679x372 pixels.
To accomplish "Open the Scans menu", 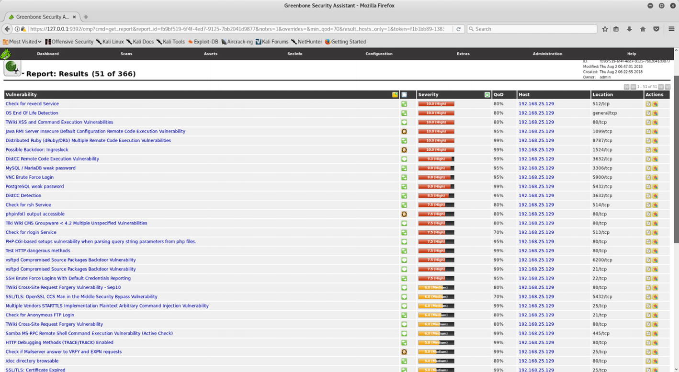I will tap(126, 54).
